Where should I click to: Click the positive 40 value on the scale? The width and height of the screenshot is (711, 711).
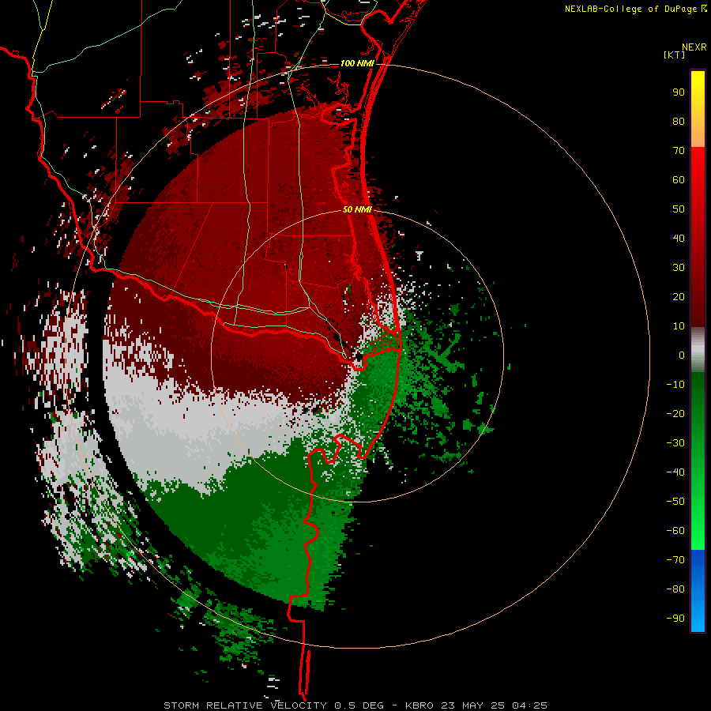[679, 239]
